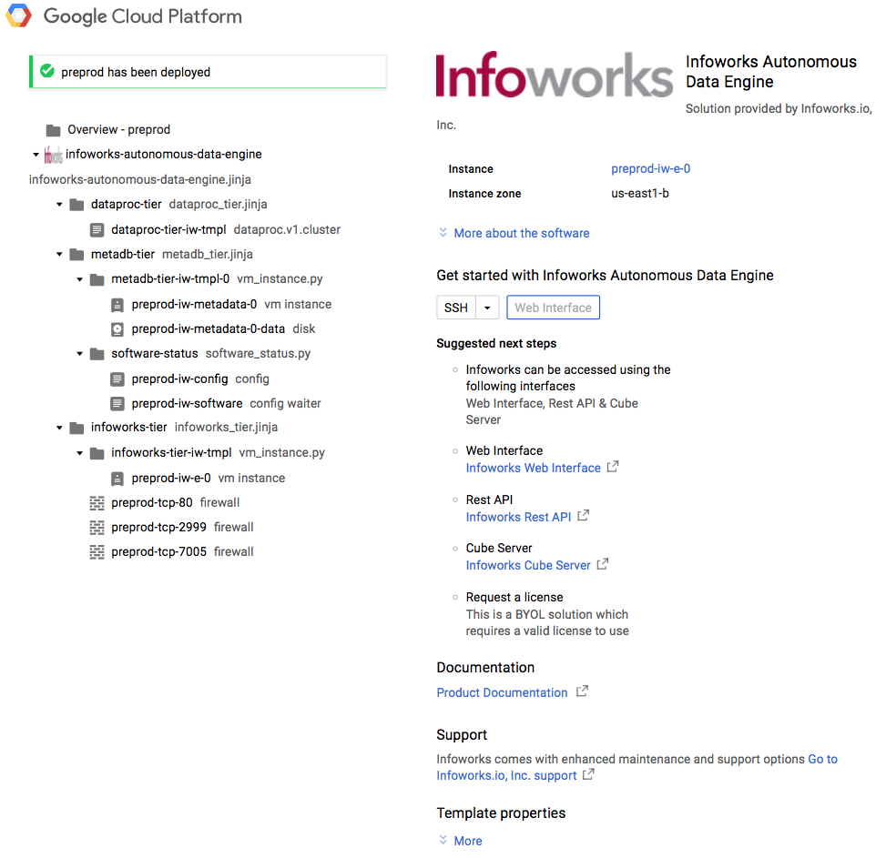Click external-link icon next to Infoworks Rest API
The image size is (886, 858).
pos(583,515)
